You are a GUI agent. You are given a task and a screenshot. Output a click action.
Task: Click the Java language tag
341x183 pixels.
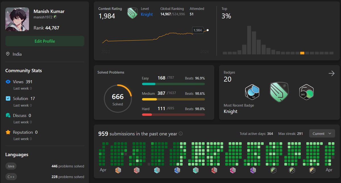[x=11, y=166]
